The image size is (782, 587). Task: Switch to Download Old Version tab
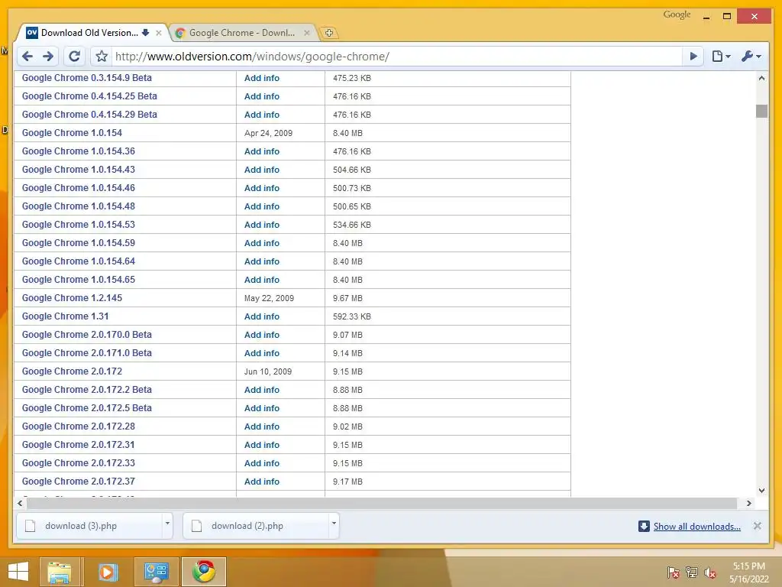[x=90, y=33]
